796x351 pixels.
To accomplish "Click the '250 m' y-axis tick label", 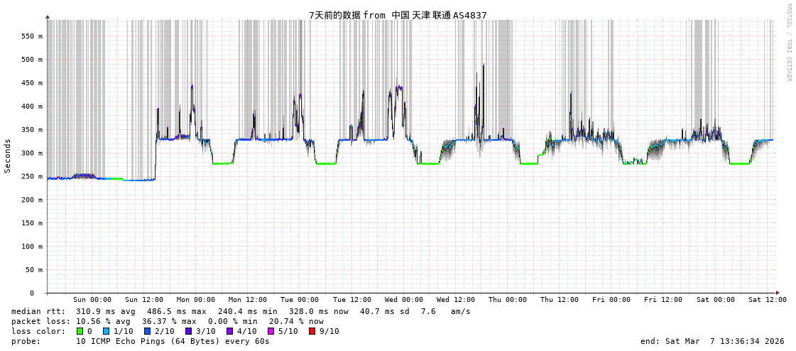I will [31, 176].
